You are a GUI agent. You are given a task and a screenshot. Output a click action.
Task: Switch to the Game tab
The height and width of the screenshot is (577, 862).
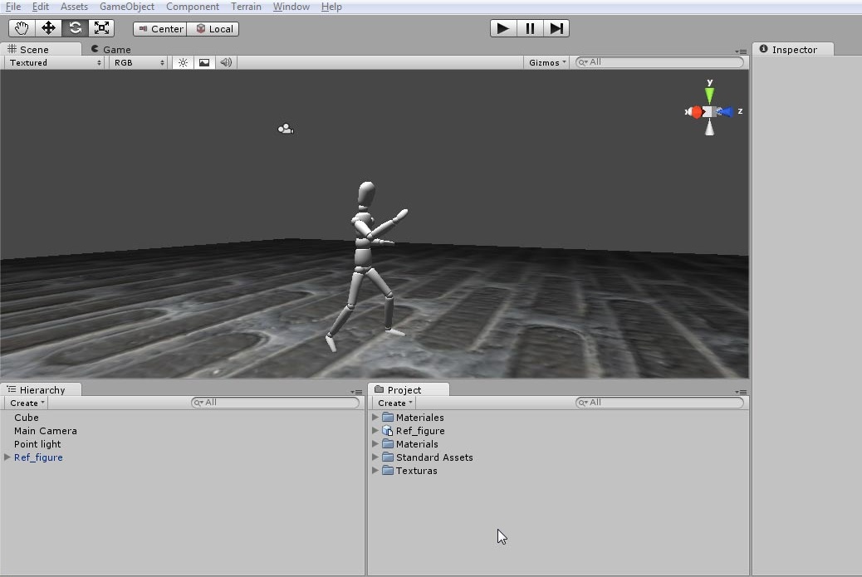pos(110,50)
